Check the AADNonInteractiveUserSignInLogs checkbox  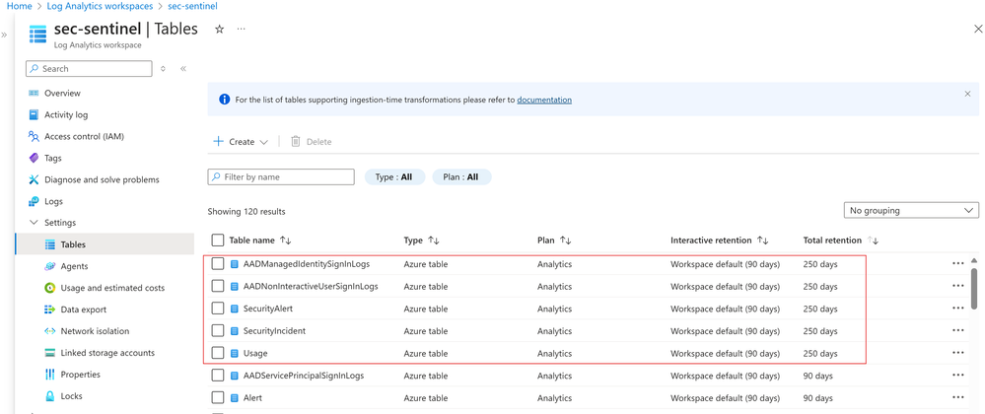[x=218, y=286]
